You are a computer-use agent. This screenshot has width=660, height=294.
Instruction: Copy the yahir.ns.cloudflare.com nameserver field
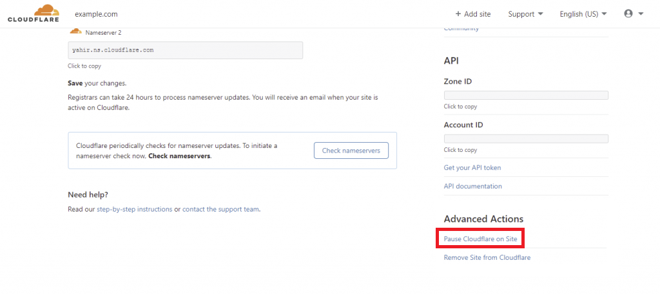185,50
